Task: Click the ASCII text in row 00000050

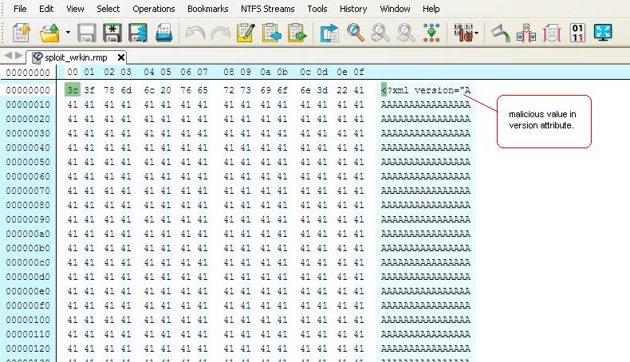Action: pyautogui.click(x=426, y=162)
